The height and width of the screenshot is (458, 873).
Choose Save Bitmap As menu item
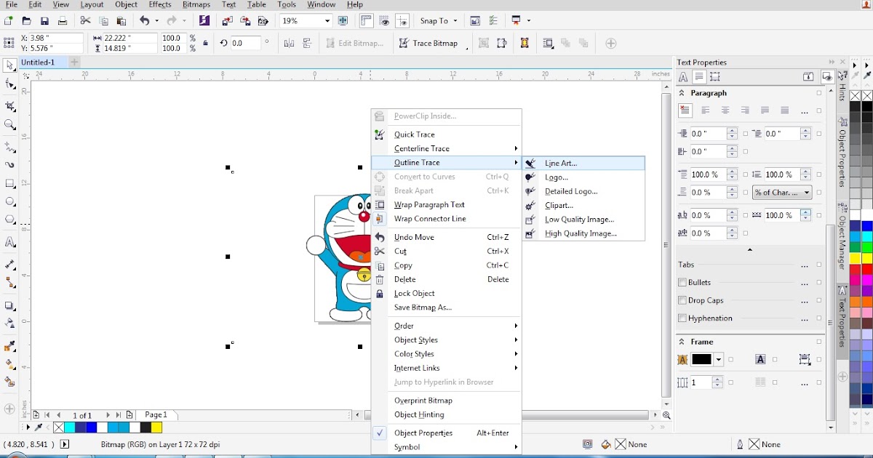[447, 308]
